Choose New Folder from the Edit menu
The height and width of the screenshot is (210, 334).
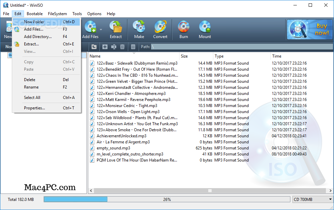46,22
